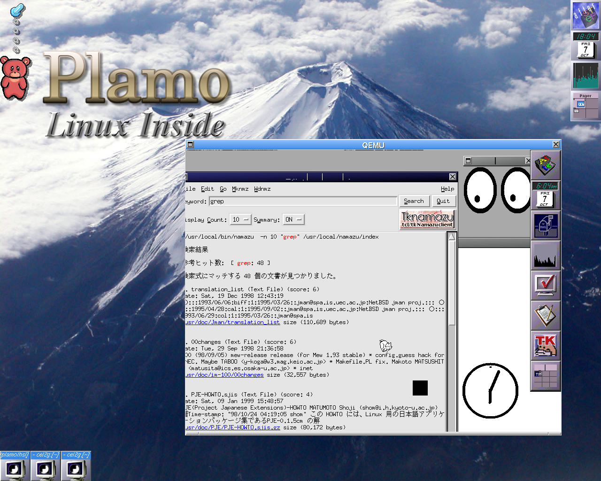Close the Tknamazu window
This screenshot has width=601, height=481.
pos(453,177)
